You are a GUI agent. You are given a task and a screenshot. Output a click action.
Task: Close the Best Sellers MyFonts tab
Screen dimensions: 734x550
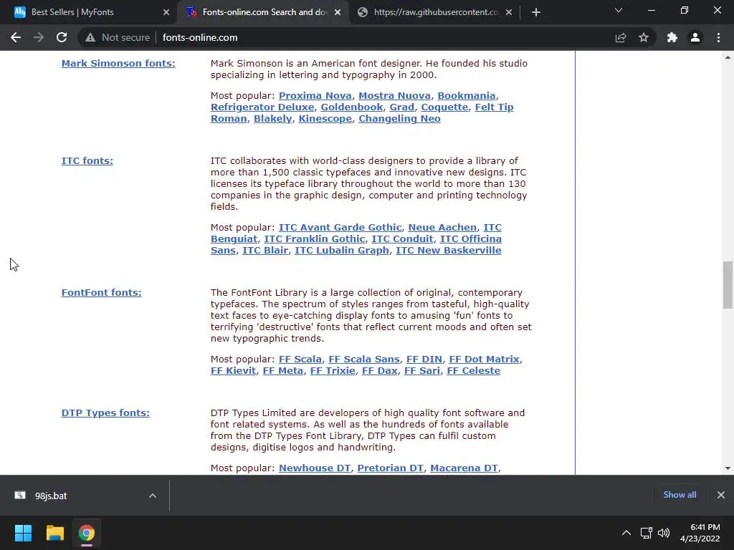166,12
